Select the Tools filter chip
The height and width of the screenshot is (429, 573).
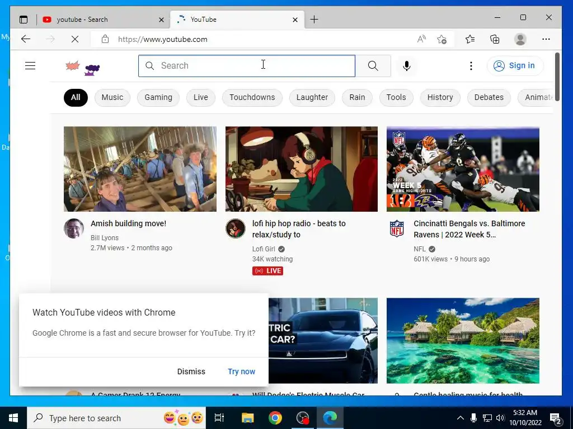point(396,97)
